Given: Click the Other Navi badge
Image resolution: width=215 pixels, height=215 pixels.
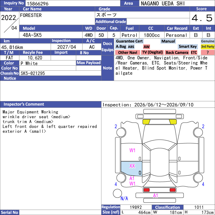Looking at the screenshot, I should (x=127, y=52).
